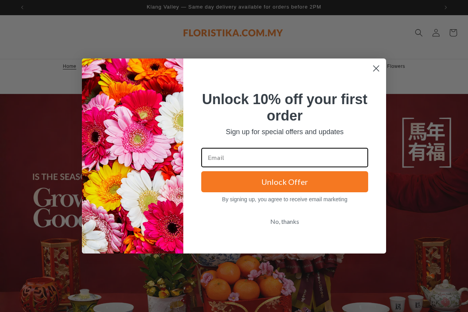Show the next announcement
Viewport: 468px width, 312px height.
tap(445, 7)
